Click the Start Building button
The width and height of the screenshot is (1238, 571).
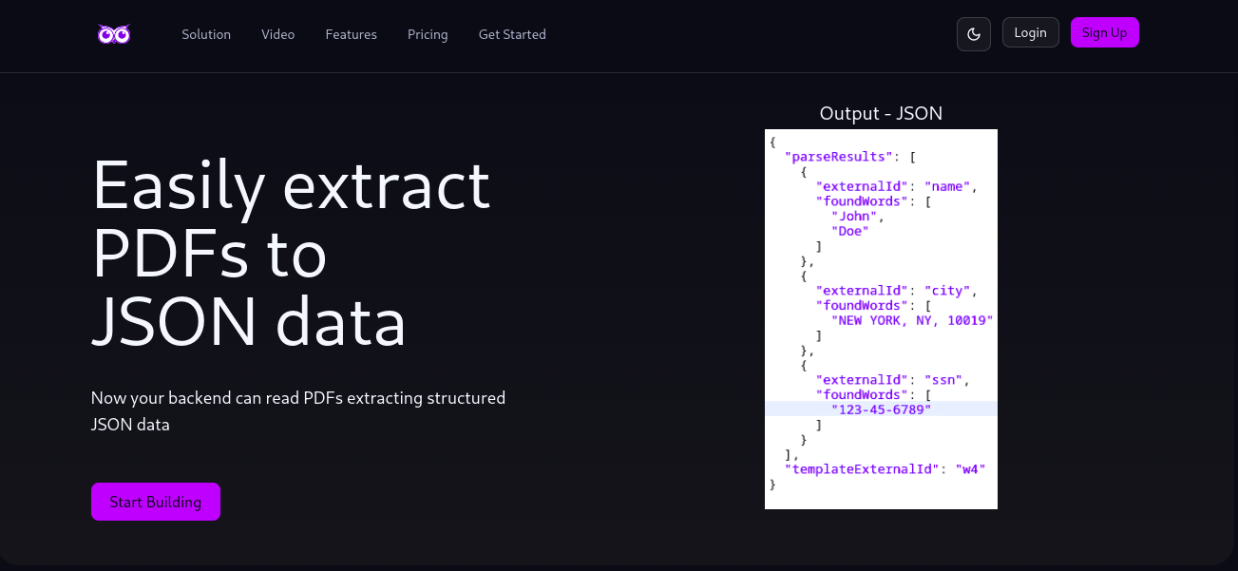[155, 501]
